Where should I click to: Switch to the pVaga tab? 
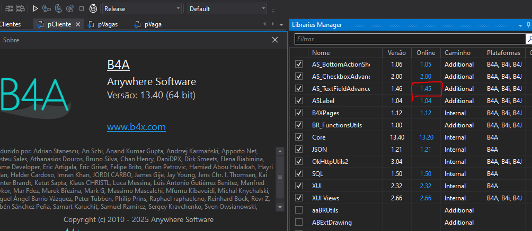point(153,24)
